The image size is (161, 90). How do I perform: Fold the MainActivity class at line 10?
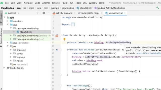61,35
